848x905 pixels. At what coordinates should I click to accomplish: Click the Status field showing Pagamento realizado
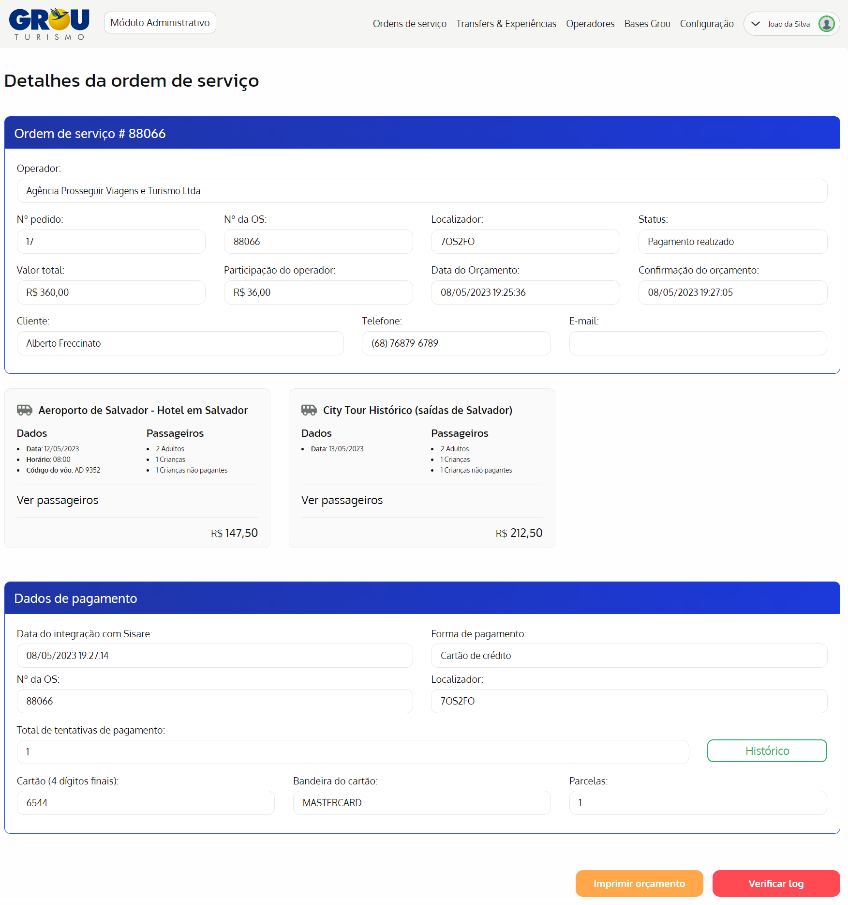[x=732, y=242]
